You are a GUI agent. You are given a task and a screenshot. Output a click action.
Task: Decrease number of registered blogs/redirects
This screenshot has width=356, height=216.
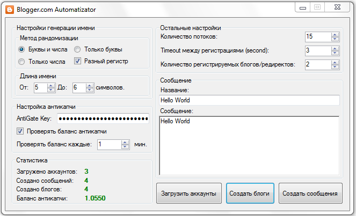335,66
